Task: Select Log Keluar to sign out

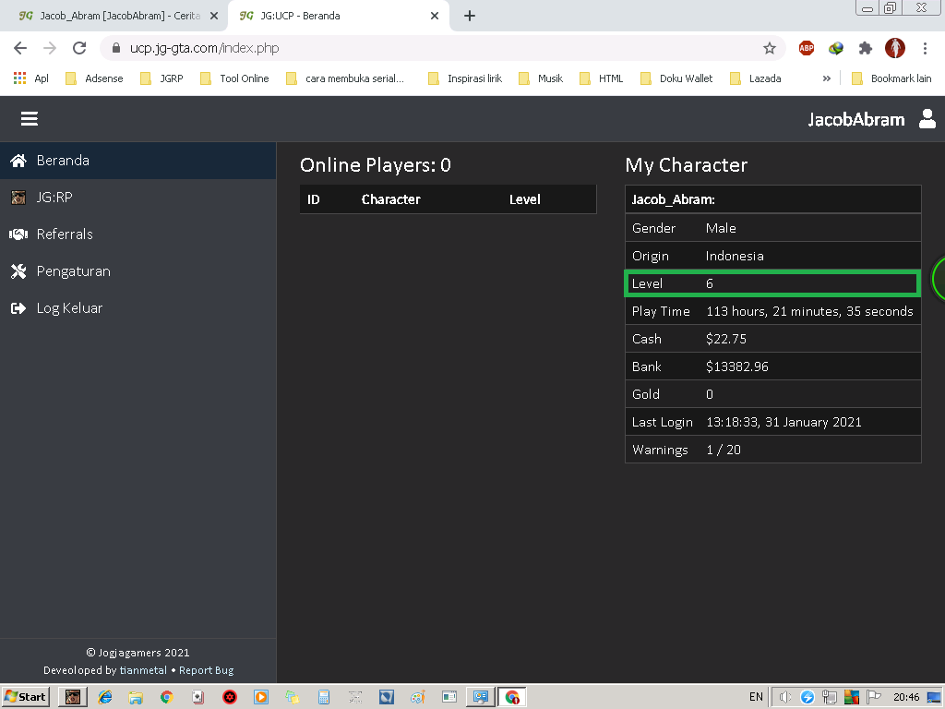Action: pyautogui.click(x=138, y=308)
